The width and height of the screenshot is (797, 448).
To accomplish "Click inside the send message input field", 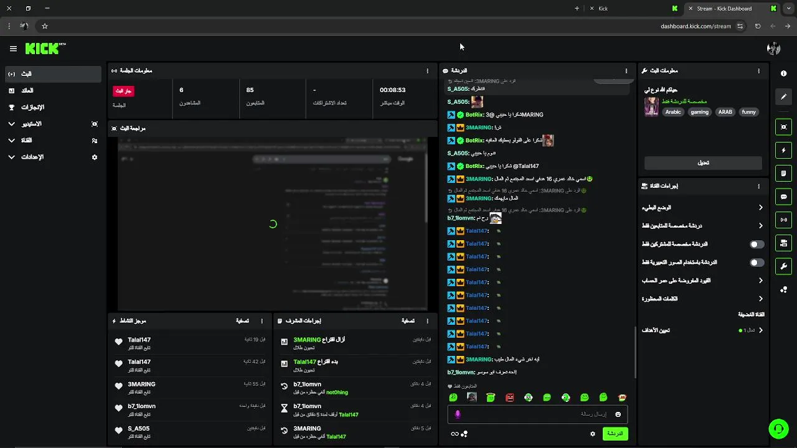I will click(x=537, y=414).
